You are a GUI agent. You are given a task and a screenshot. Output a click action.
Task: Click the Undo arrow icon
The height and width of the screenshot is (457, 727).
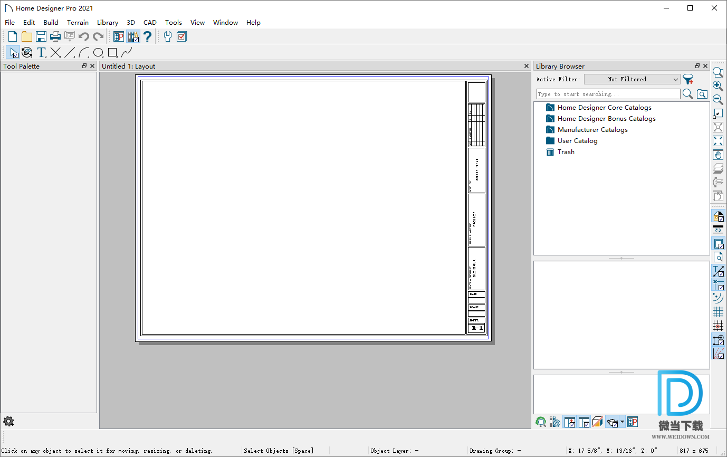(84, 36)
